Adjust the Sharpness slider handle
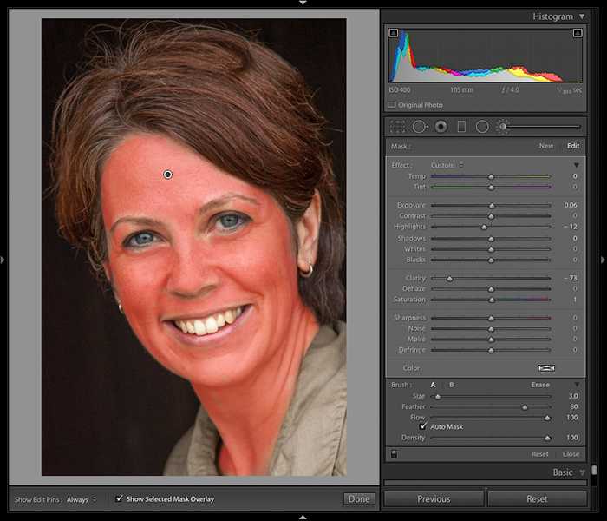This screenshot has height=521, width=607. click(491, 319)
